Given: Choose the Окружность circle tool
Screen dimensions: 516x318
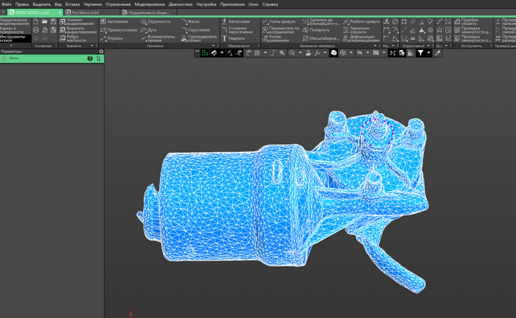Looking at the screenshot, I should [x=158, y=21].
